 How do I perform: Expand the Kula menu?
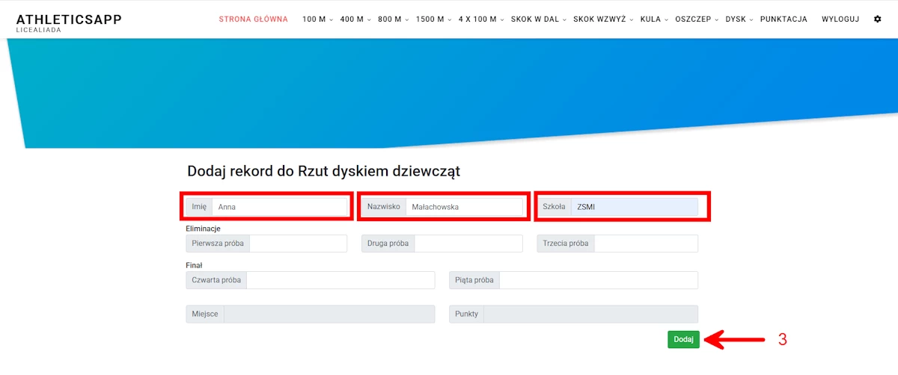click(654, 19)
